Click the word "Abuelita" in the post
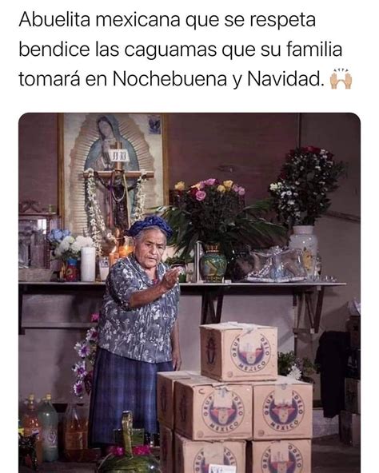 pyautogui.click(x=54, y=20)
